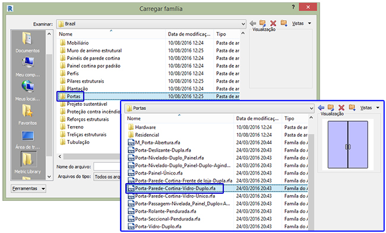This screenshot has width=386, height=233.
Task: Open Vistas menu in Portas panel
Action: coord(370,108)
